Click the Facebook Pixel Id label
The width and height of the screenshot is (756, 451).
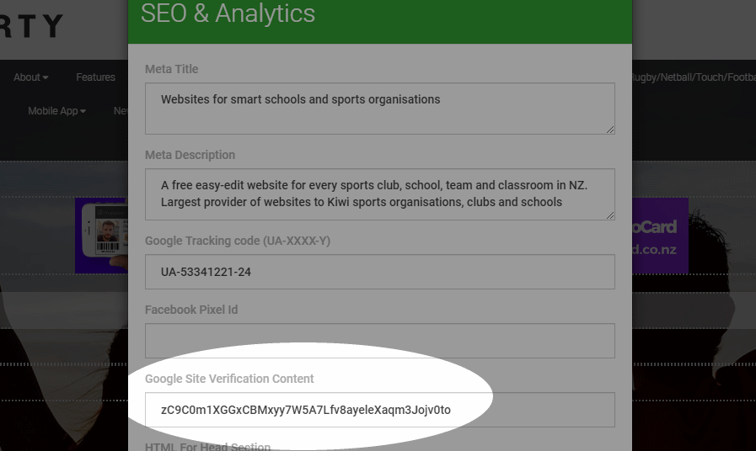pos(191,310)
